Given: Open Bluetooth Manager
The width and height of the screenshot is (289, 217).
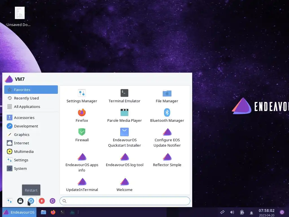Looking at the screenshot, I should click(x=167, y=116).
